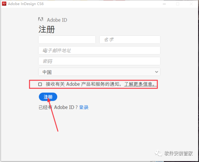The height and width of the screenshot is (162, 199).
Task: Click the country dropdown chevron arrow
Action: pyautogui.click(x=156, y=72)
